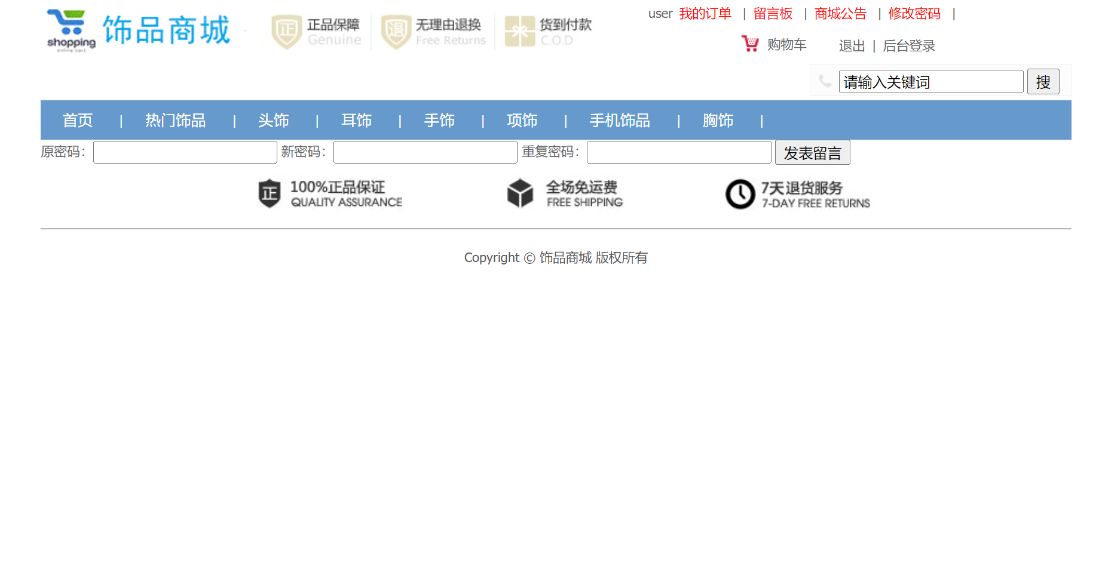
Task: Browse the 热门饰品 hot accessories category
Action: tap(175, 120)
